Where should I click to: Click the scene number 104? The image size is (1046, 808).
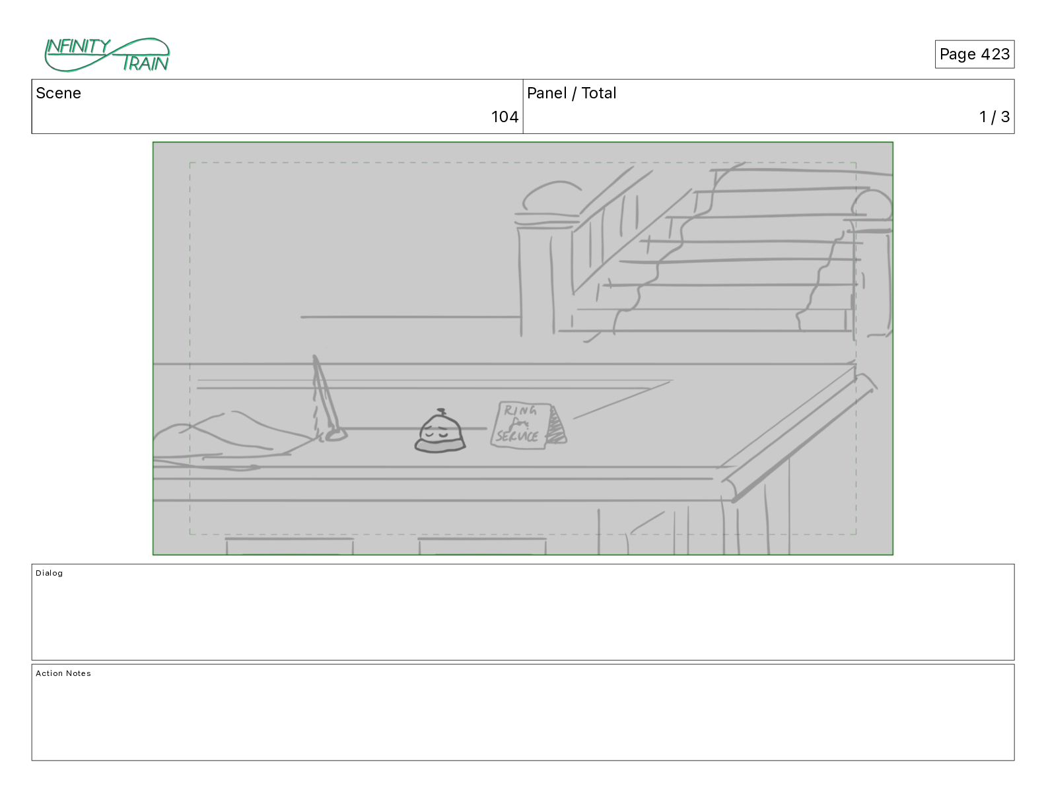pyautogui.click(x=505, y=117)
